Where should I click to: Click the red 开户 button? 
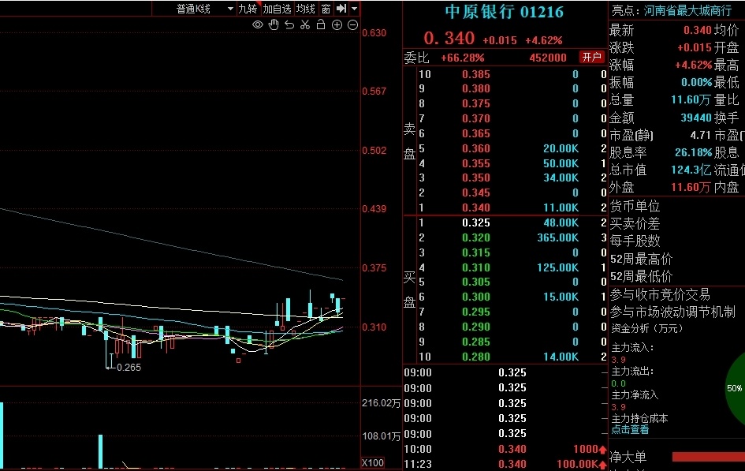(x=591, y=57)
